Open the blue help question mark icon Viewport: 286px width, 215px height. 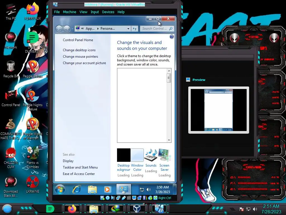[x=172, y=37]
